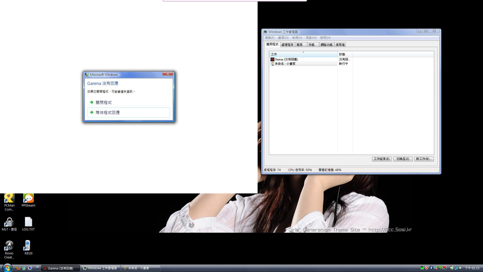Open the 效能 tab

pyautogui.click(x=311, y=45)
